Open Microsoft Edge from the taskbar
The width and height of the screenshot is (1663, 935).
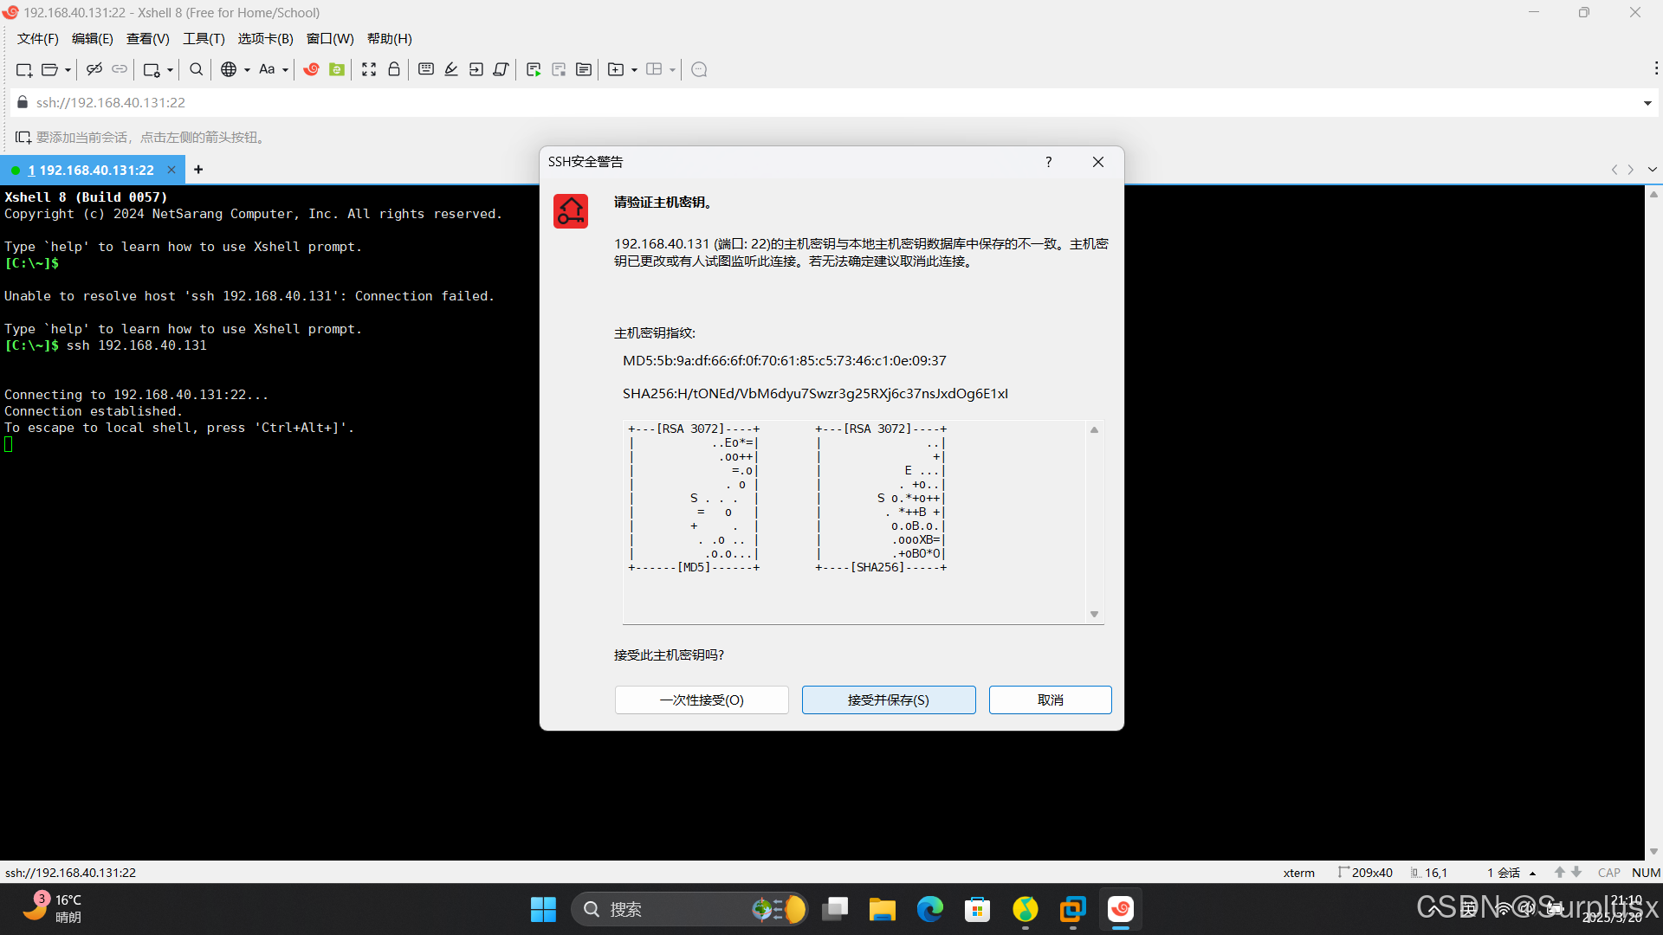(x=930, y=910)
